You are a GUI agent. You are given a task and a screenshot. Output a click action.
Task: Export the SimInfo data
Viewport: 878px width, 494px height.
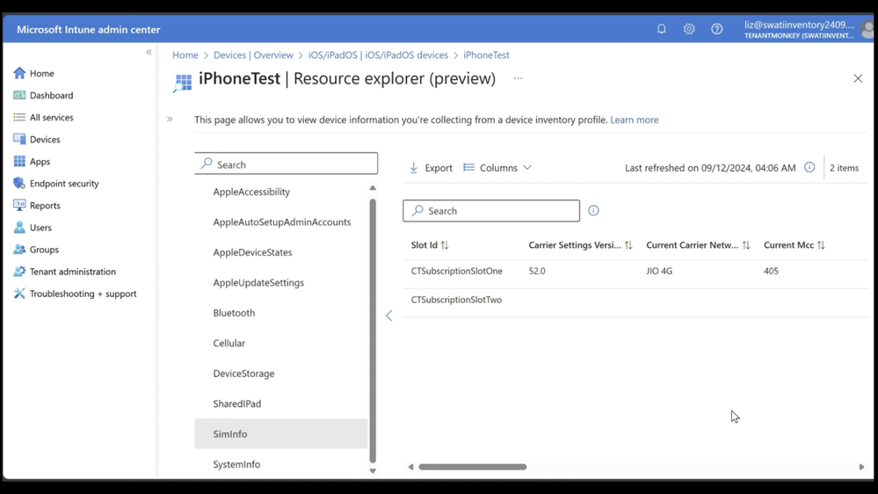click(x=431, y=168)
